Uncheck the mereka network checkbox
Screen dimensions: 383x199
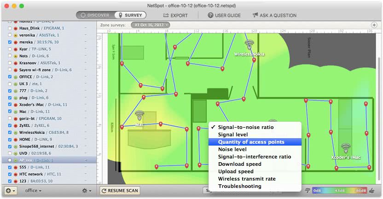[x=10, y=42]
